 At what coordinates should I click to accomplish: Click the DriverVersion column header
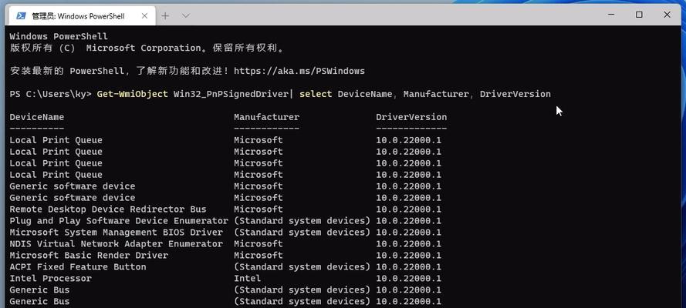[411, 117]
